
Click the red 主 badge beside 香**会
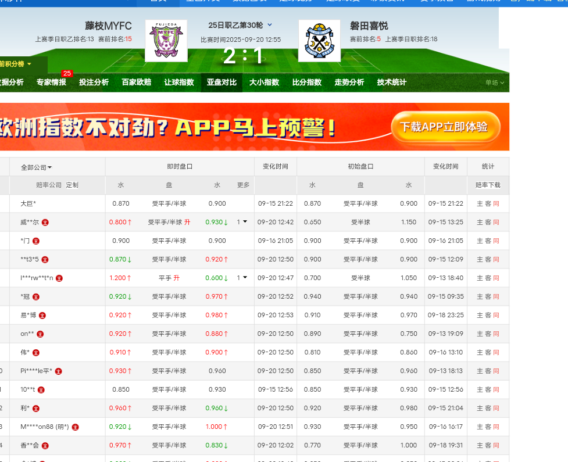coord(45,445)
